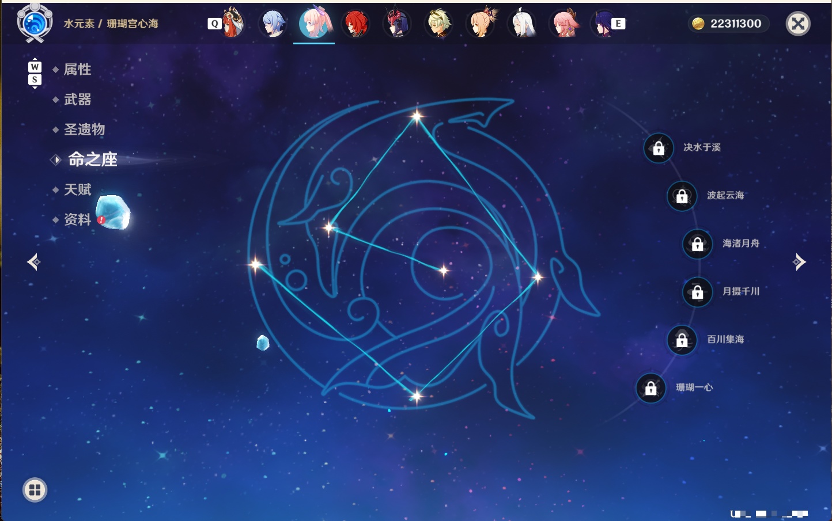Close the character screen with the X button
Viewport: 832px width, 521px height.
click(x=798, y=24)
